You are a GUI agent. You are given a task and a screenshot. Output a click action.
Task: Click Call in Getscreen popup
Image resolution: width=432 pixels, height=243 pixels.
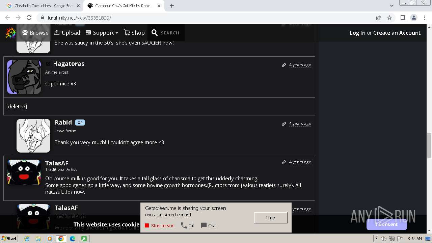pos(188,225)
